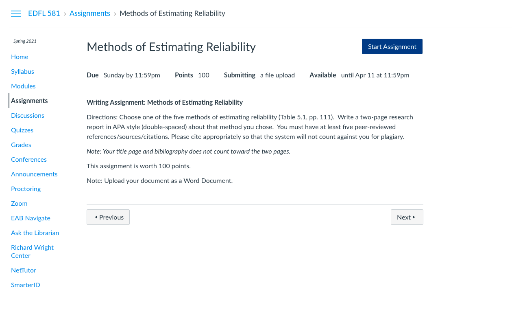Select Modules in the sidebar
Image resolution: width=512 pixels, height=312 pixels.
[x=23, y=86]
